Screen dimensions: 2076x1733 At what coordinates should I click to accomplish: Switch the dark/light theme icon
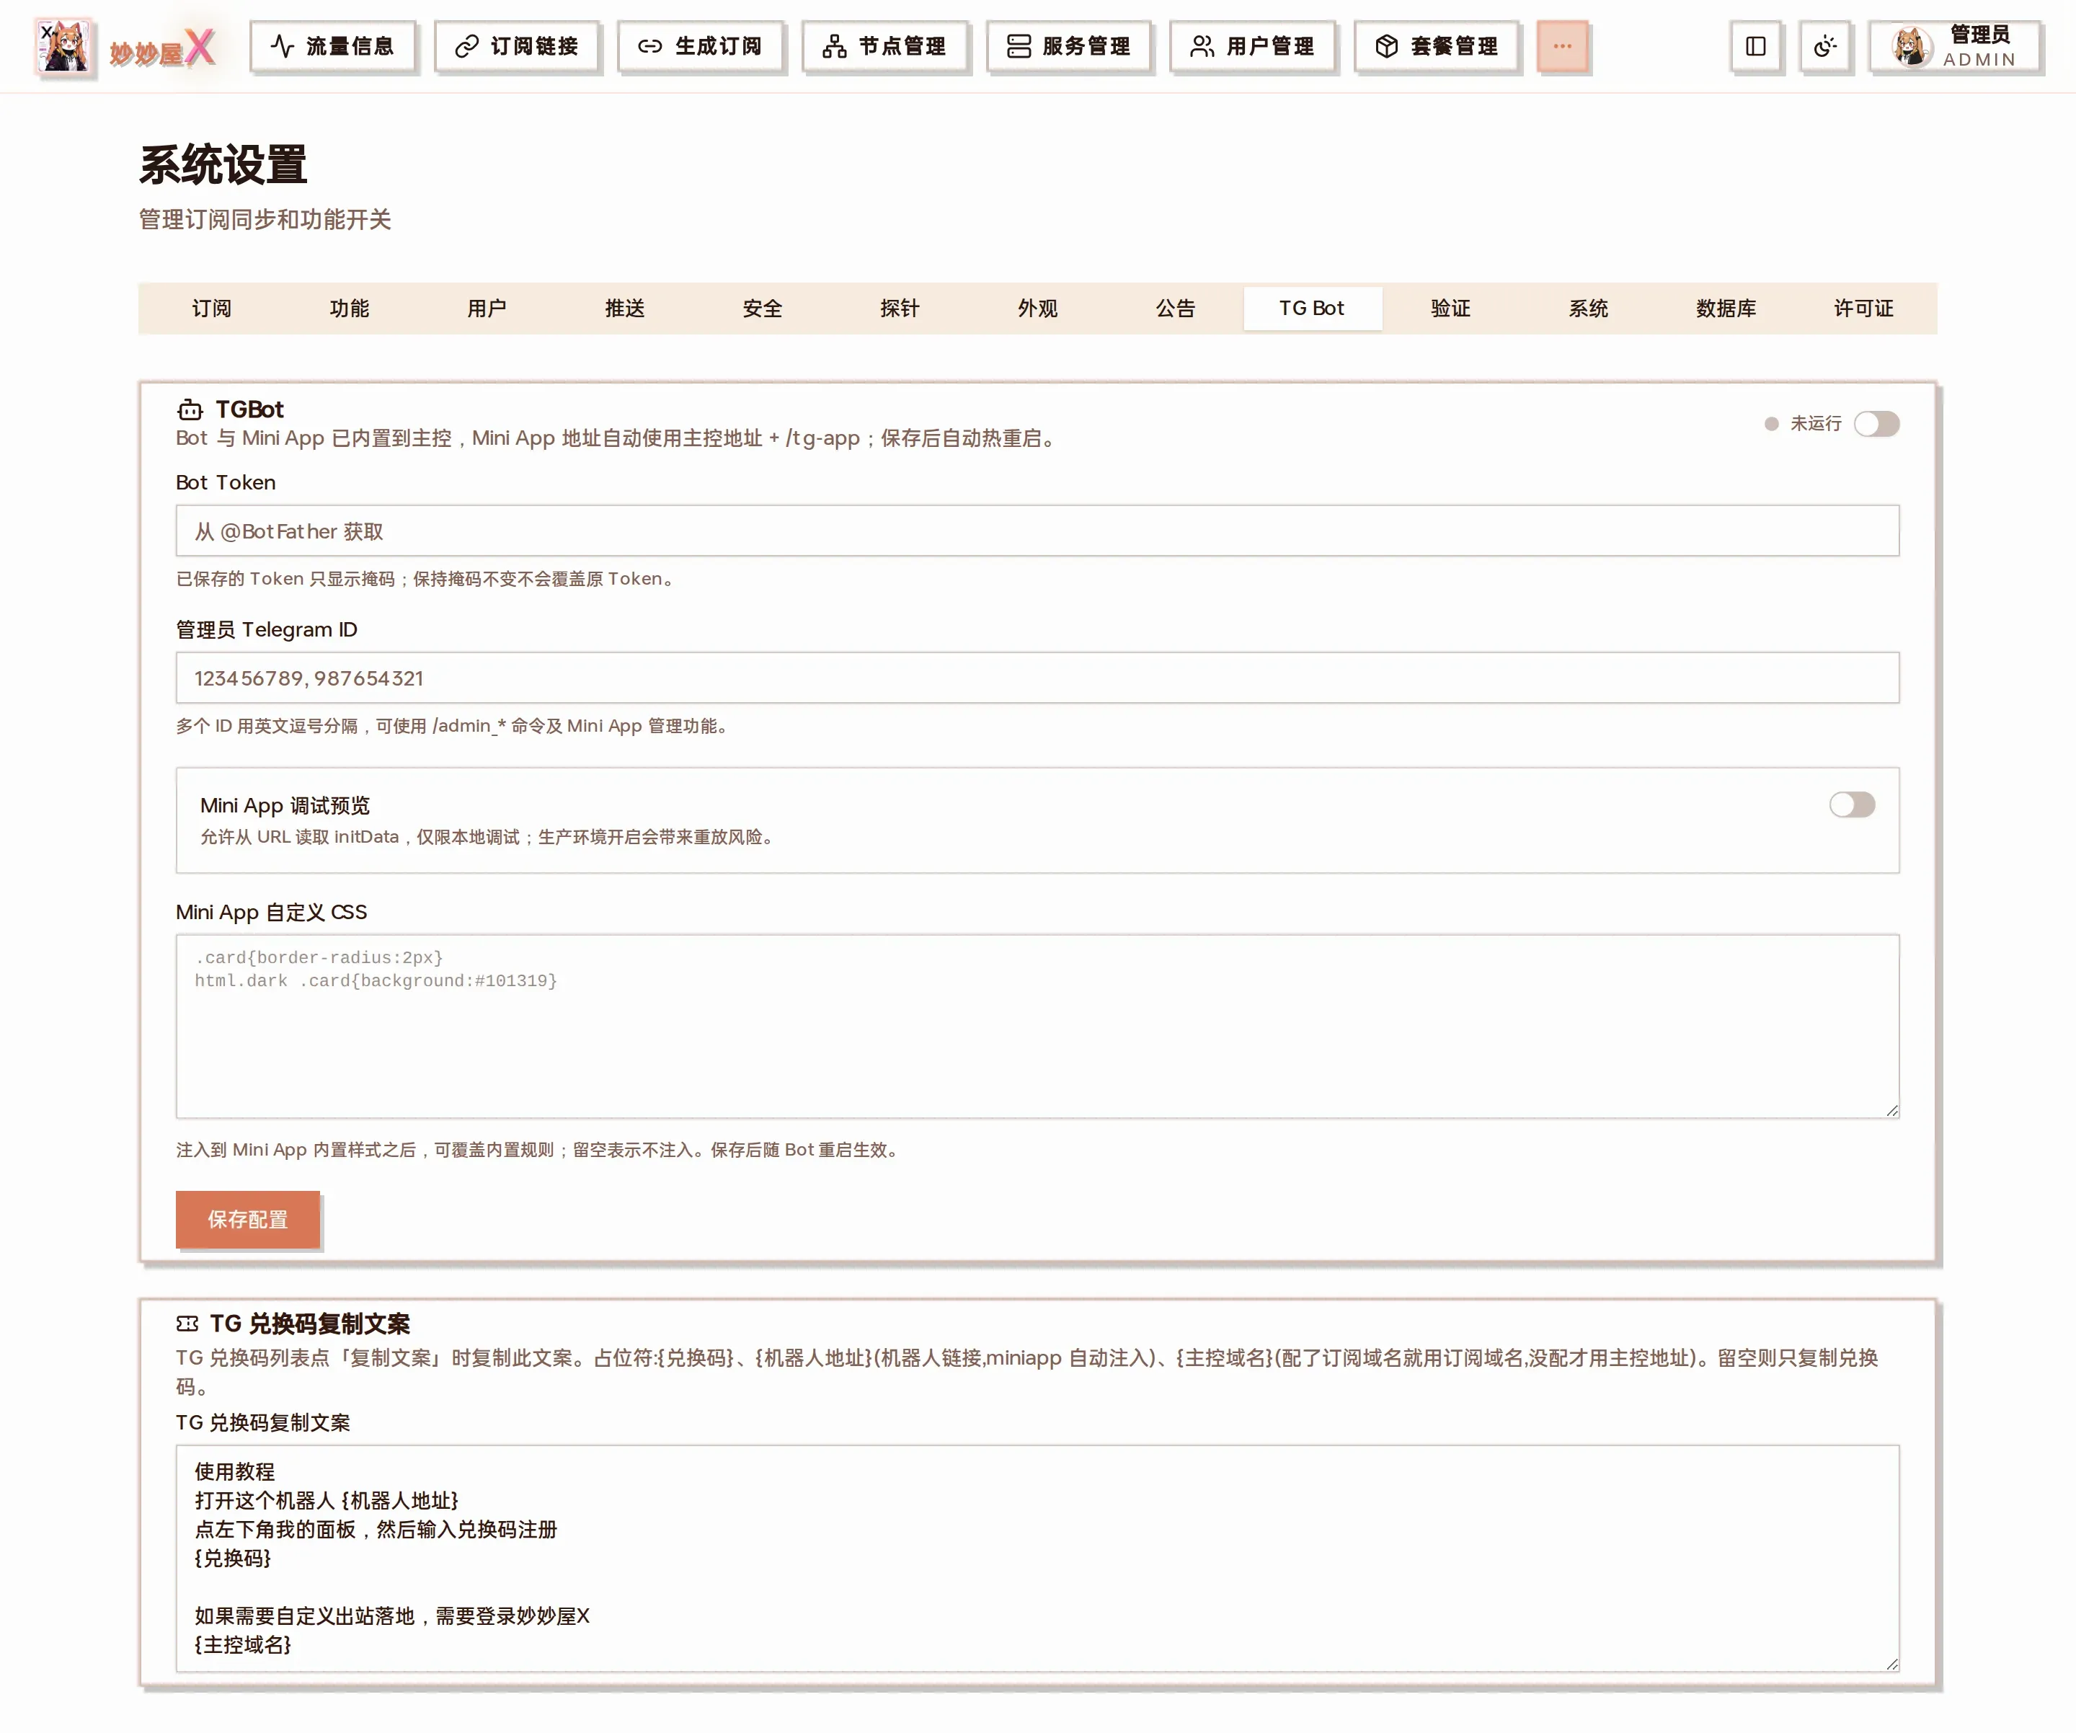coord(1825,45)
